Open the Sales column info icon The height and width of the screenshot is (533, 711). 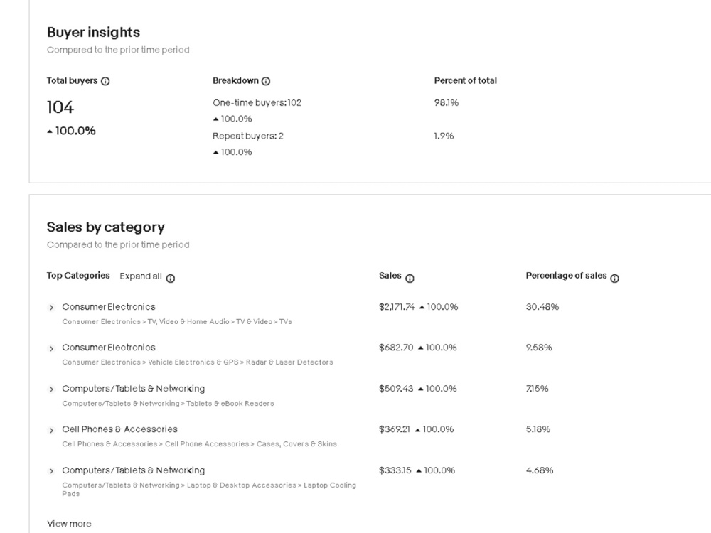coord(410,279)
